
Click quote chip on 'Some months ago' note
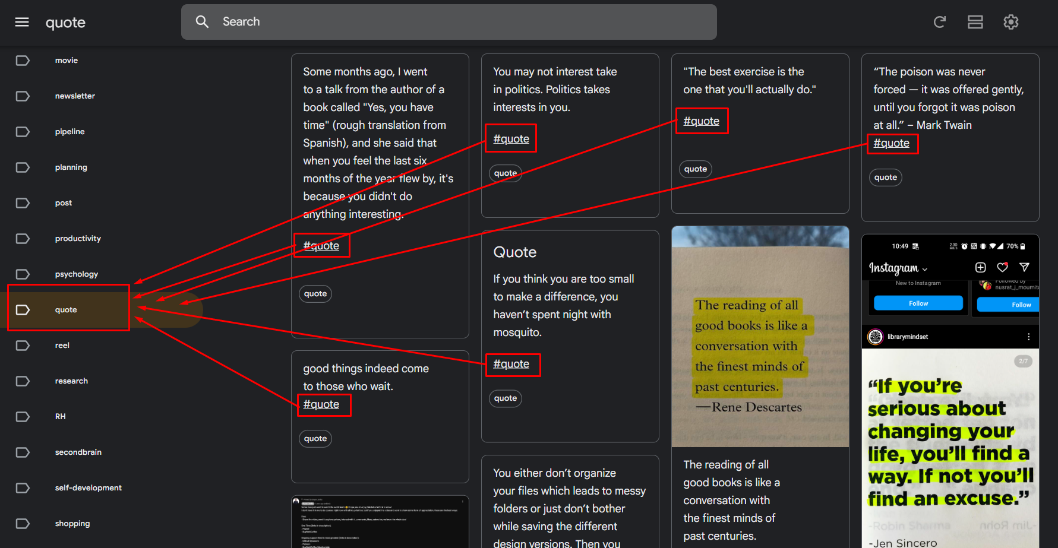pyautogui.click(x=315, y=294)
